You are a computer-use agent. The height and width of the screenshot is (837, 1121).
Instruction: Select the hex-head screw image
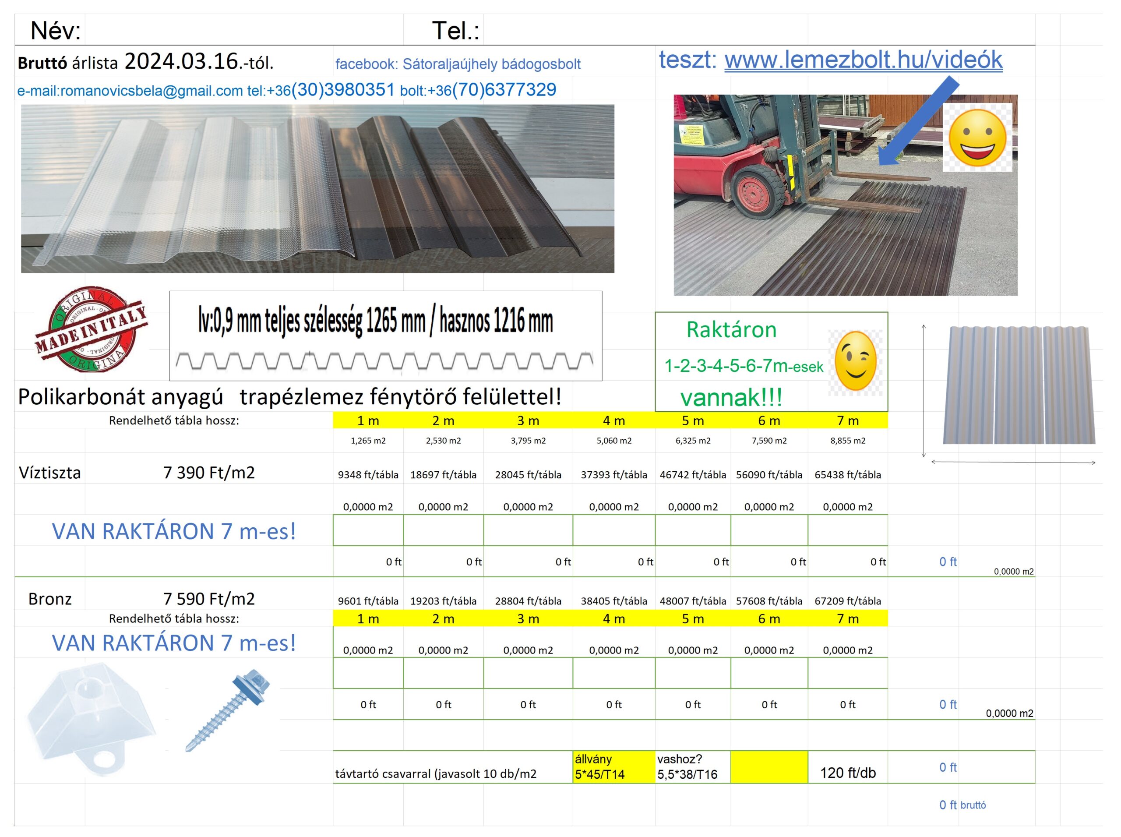pos(228,710)
